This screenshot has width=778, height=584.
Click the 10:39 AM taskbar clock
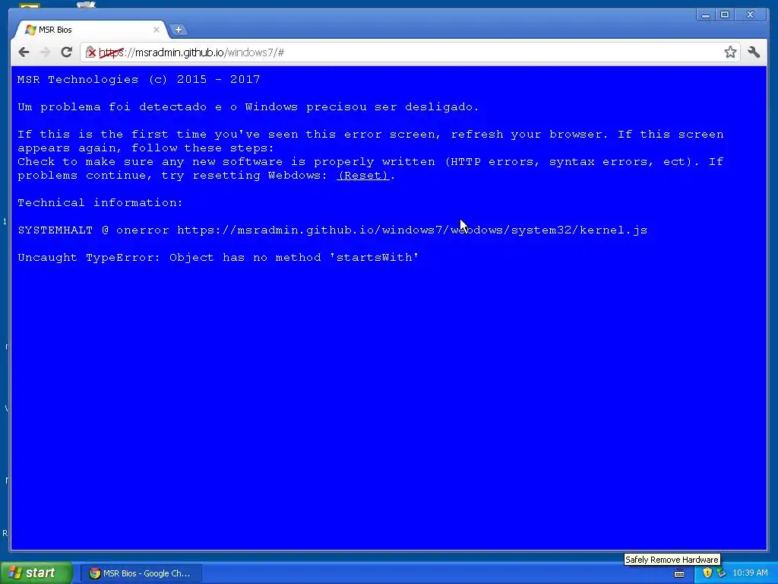tap(750, 573)
